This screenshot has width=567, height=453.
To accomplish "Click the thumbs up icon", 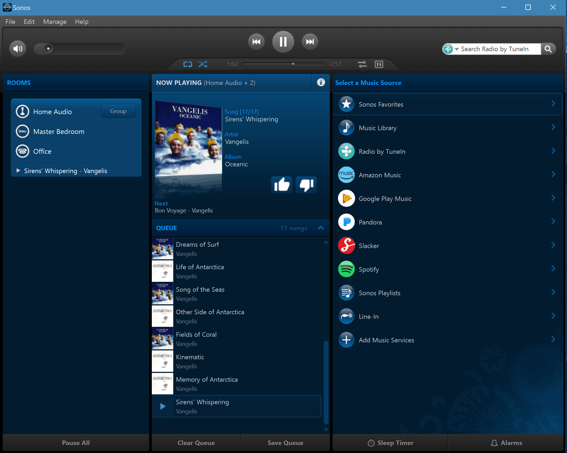I will 281,185.
